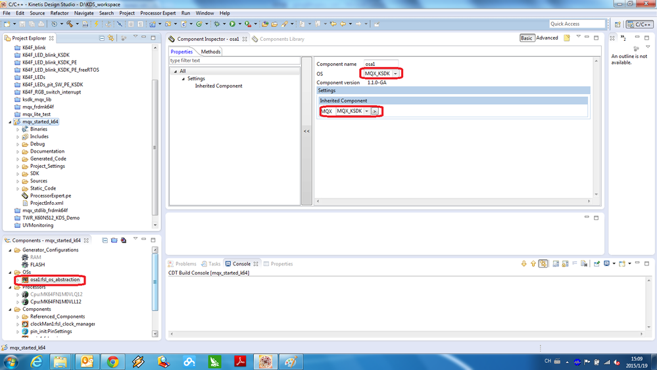
Task: Switch to the Tasks tab
Action: (210, 264)
